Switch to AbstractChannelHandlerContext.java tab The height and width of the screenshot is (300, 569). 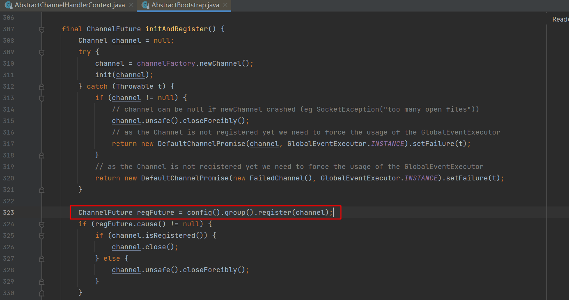click(x=69, y=5)
